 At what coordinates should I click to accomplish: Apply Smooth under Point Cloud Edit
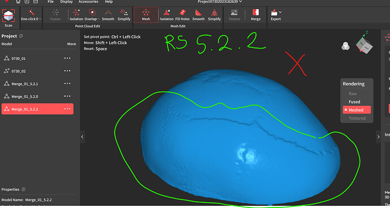(108, 15)
